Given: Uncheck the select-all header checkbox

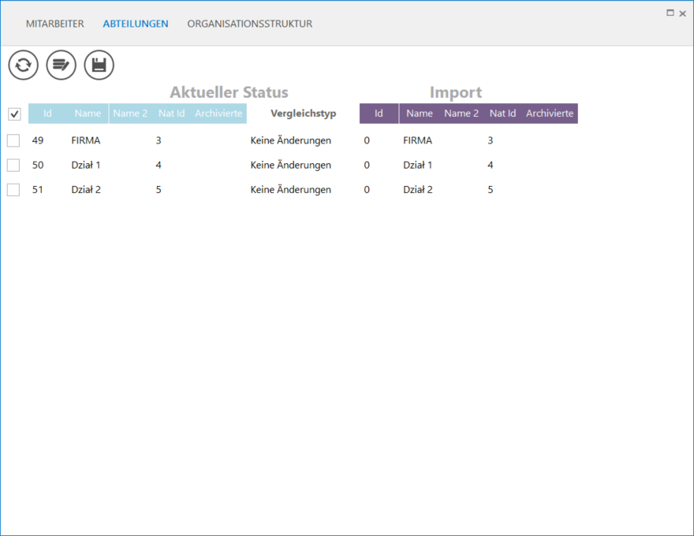Looking at the screenshot, I should [x=14, y=114].
